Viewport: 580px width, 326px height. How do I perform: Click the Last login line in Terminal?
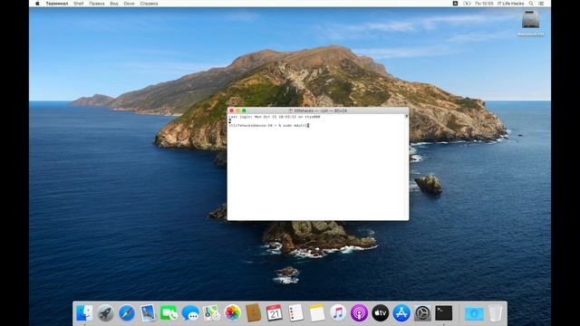click(x=275, y=117)
